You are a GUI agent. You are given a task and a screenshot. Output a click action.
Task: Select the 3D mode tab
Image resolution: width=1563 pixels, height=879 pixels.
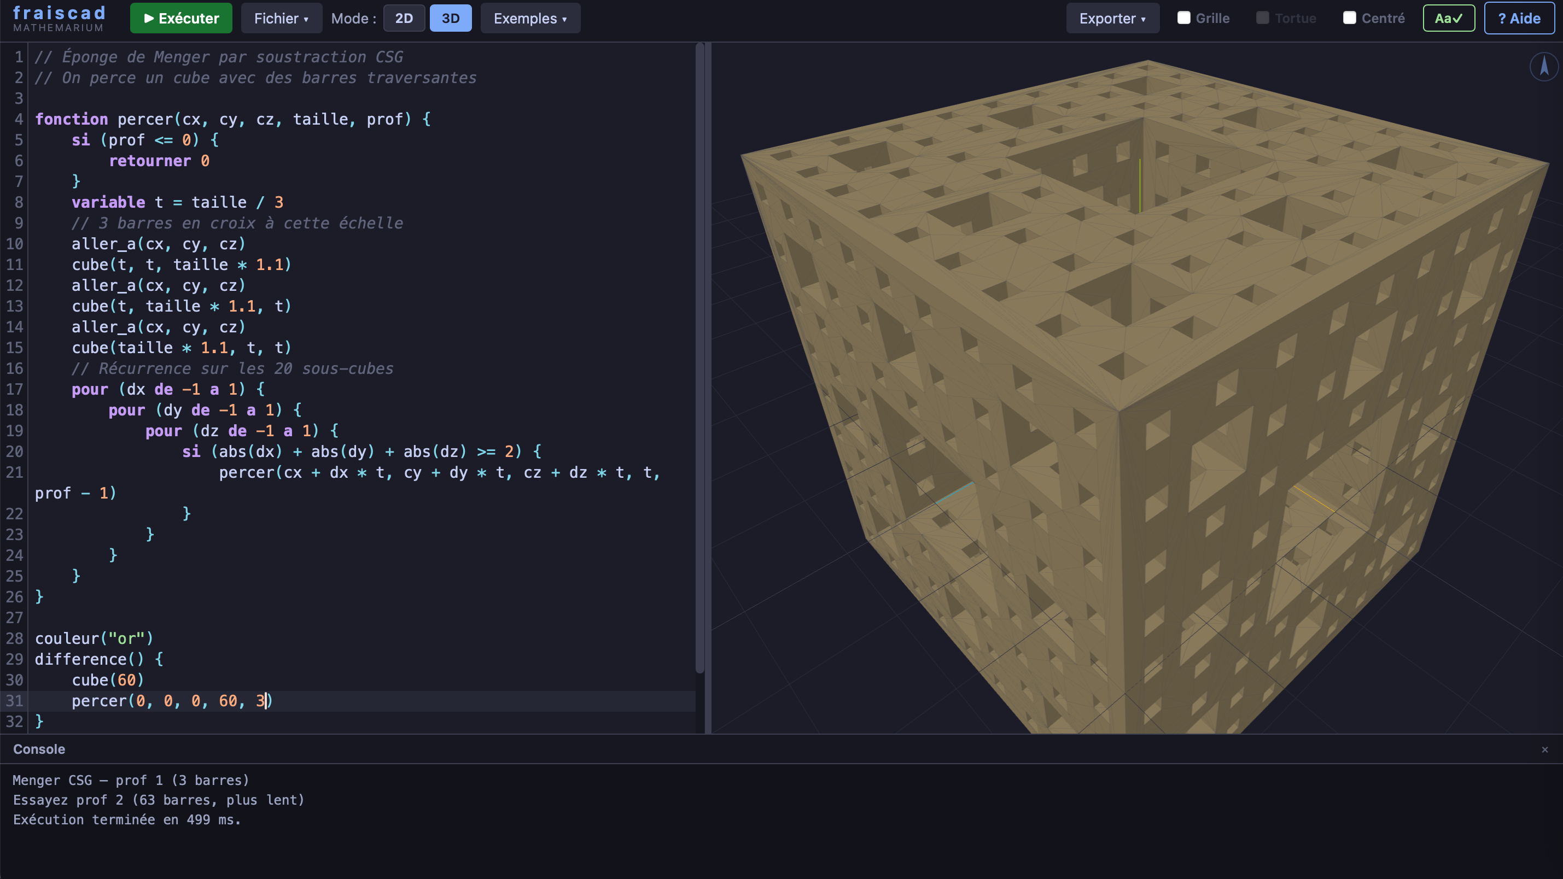[450, 18]
